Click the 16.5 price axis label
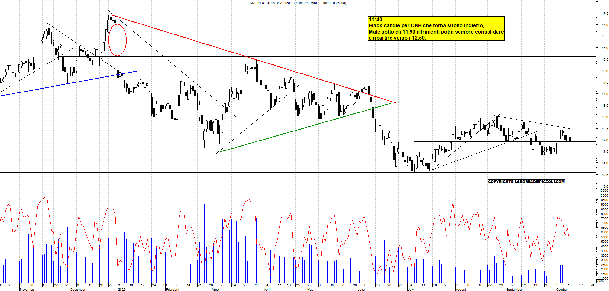This screenshot has width=609, height=291. 605,36
